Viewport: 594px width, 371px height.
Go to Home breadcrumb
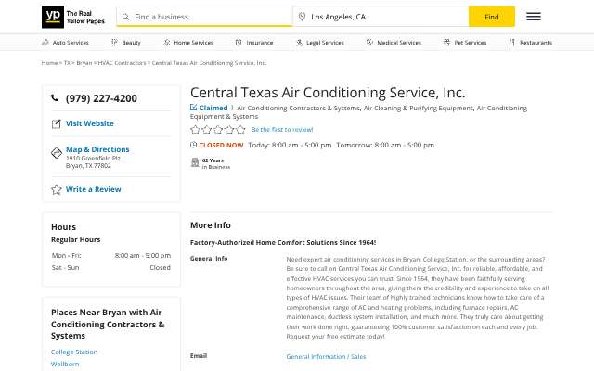pos(49,63)
